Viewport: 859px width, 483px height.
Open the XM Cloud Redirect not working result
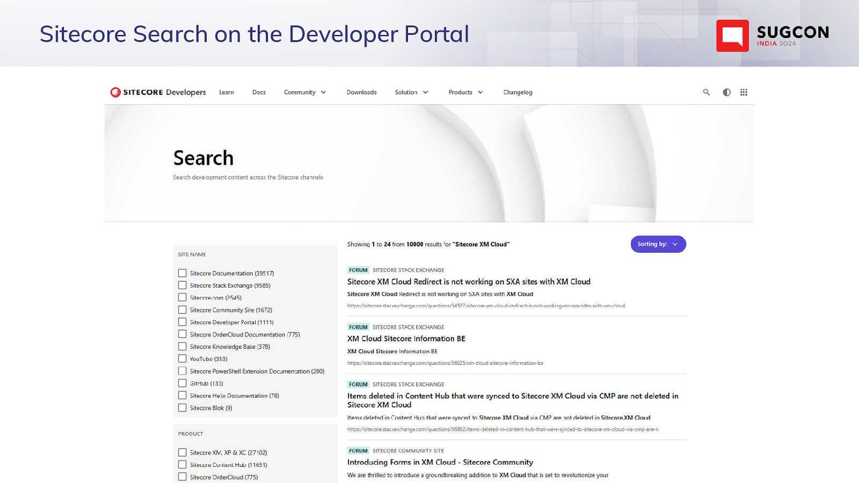pos(469,282)
